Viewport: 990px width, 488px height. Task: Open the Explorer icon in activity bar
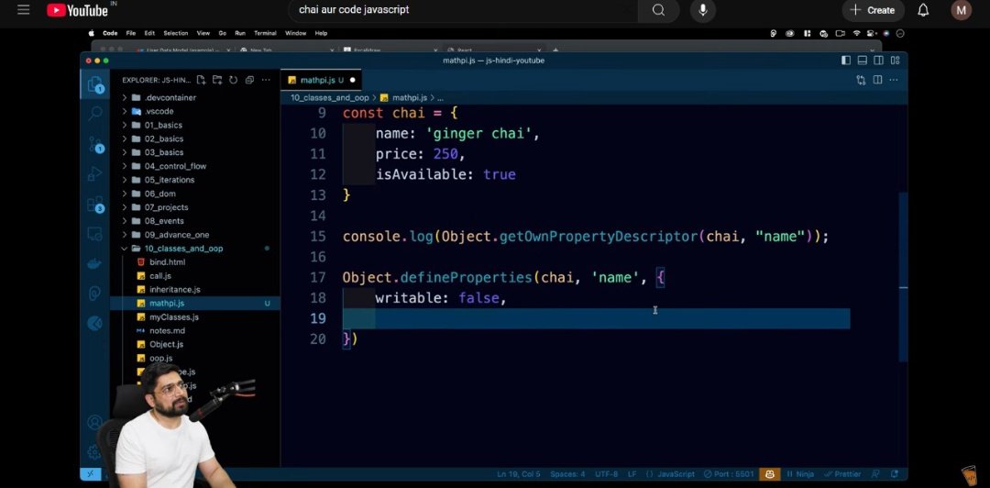pyautogui.click(x=95, y=84)
